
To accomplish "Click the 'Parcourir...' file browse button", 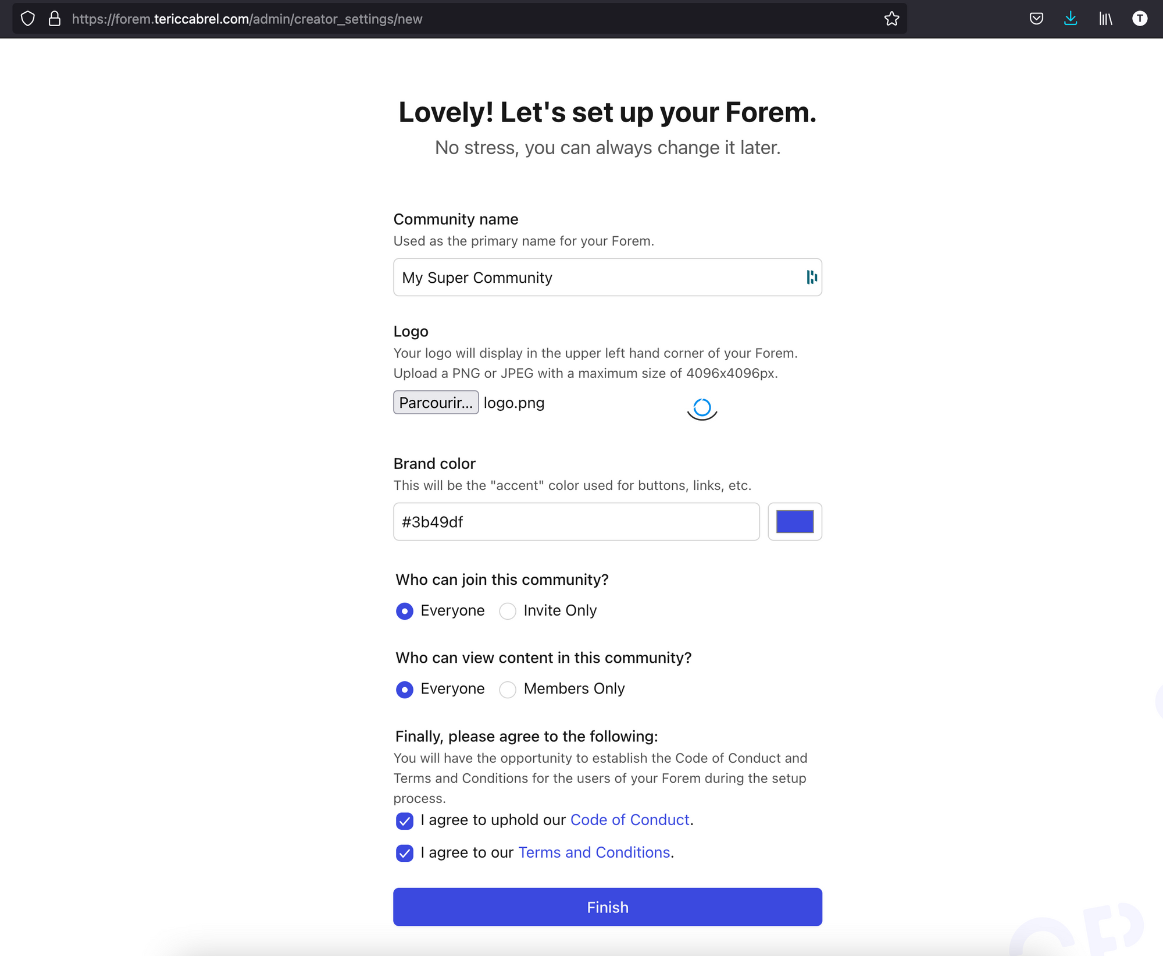I will [x=436, y=402].
